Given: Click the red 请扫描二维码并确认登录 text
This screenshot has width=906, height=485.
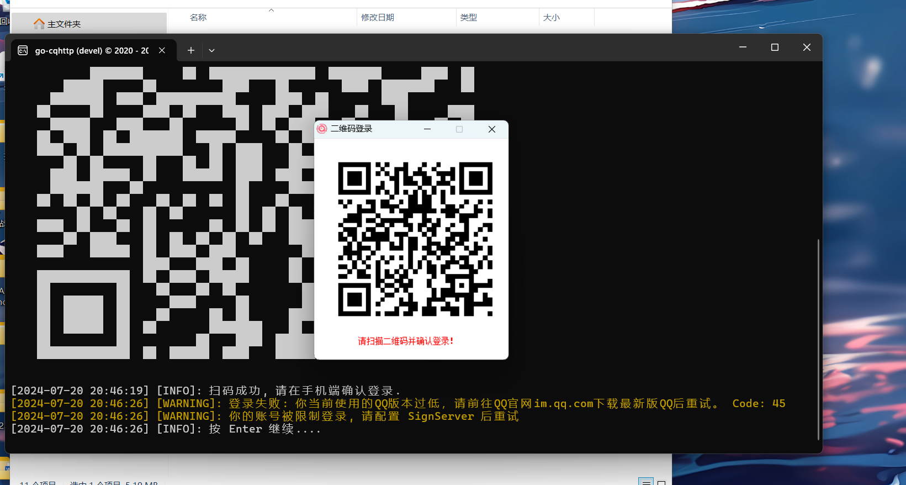Looking at the screenshot, I should click(x=406, y=341).
